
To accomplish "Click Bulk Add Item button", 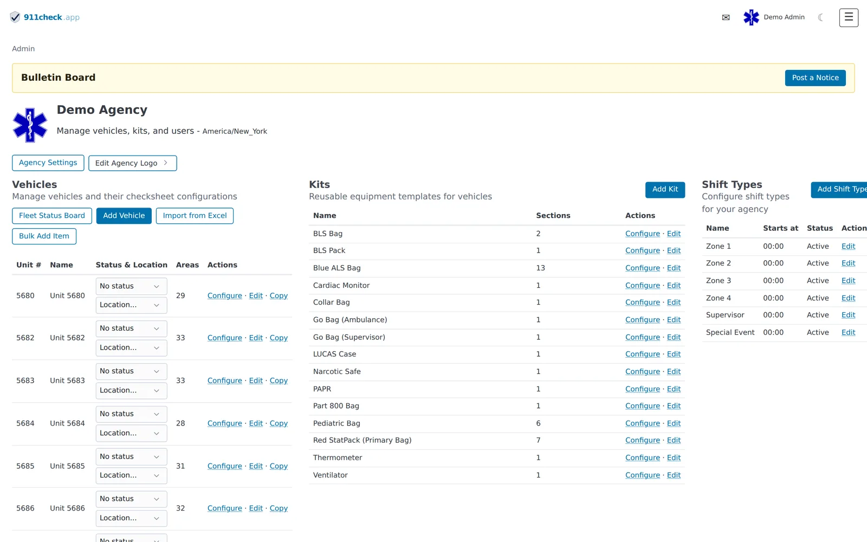I will point(44,236).
